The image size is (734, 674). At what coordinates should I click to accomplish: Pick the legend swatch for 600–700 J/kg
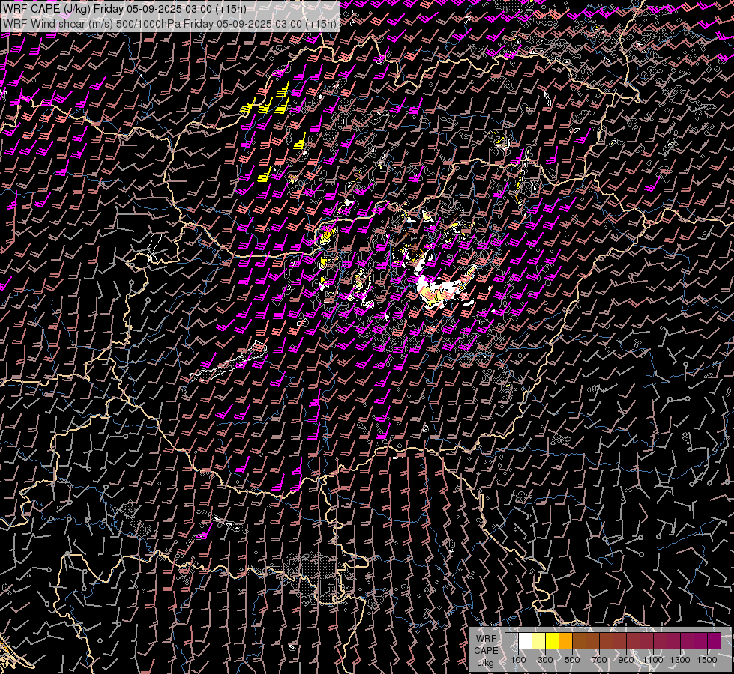coord(592,640)
